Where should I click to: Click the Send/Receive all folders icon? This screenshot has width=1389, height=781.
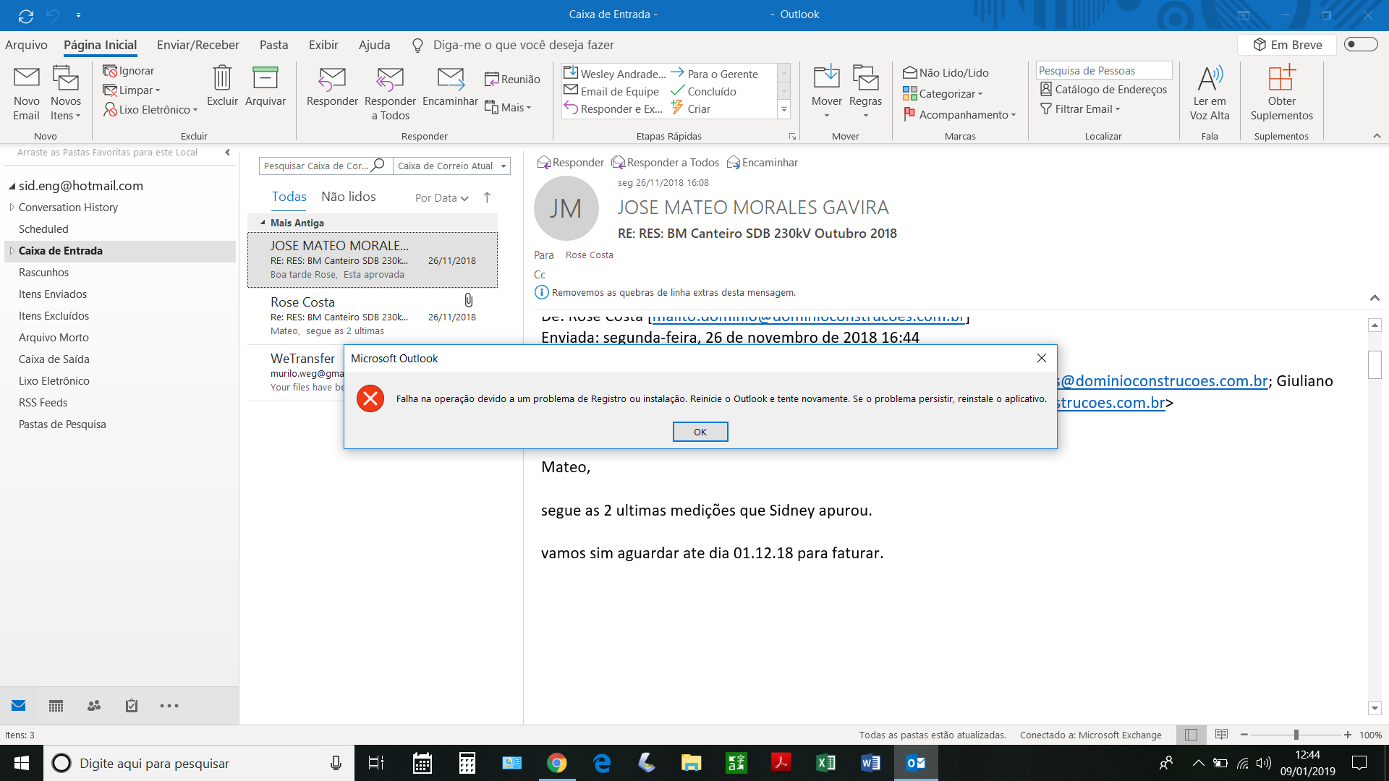tap(26, 15)
